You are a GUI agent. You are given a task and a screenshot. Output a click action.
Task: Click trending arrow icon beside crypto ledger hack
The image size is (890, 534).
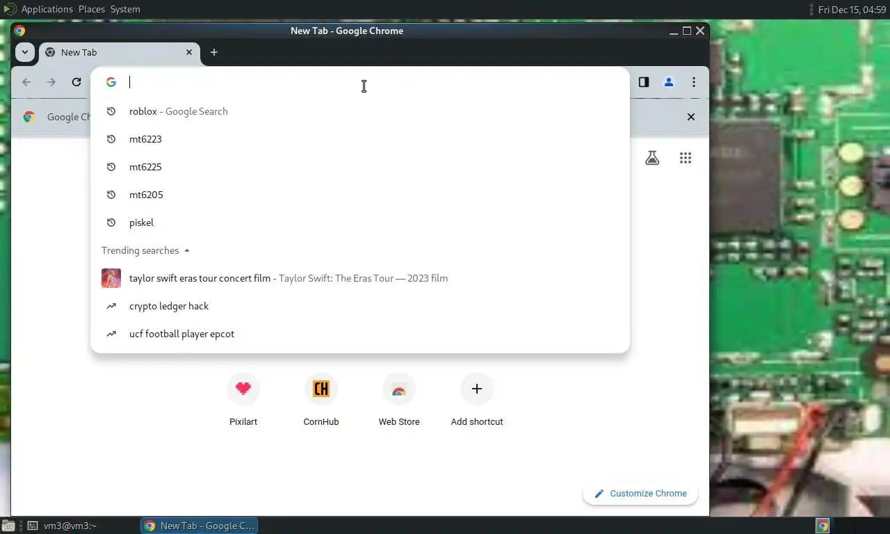[111, 306]
